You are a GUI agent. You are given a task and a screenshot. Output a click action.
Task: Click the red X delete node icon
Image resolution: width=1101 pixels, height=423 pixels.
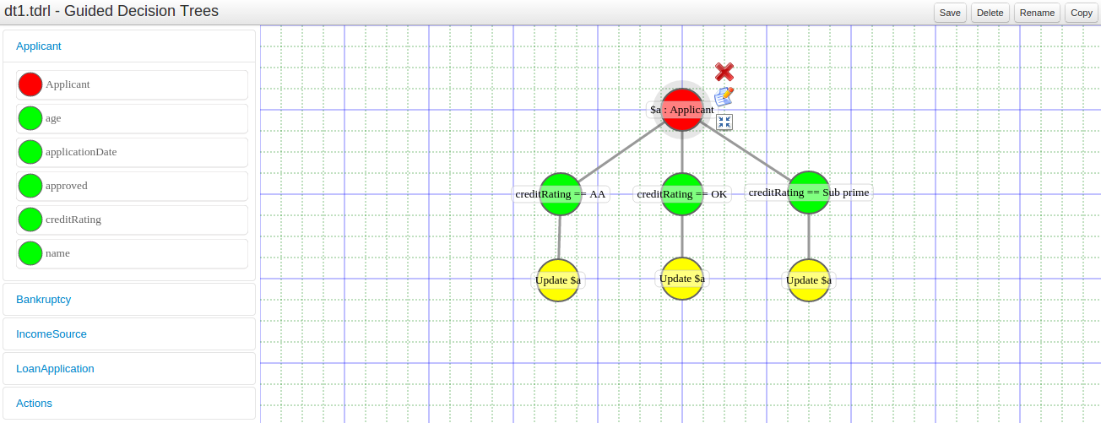(724, 73)
